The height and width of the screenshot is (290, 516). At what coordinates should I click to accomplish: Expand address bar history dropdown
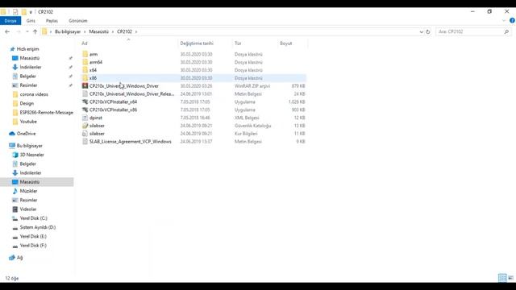421,32
